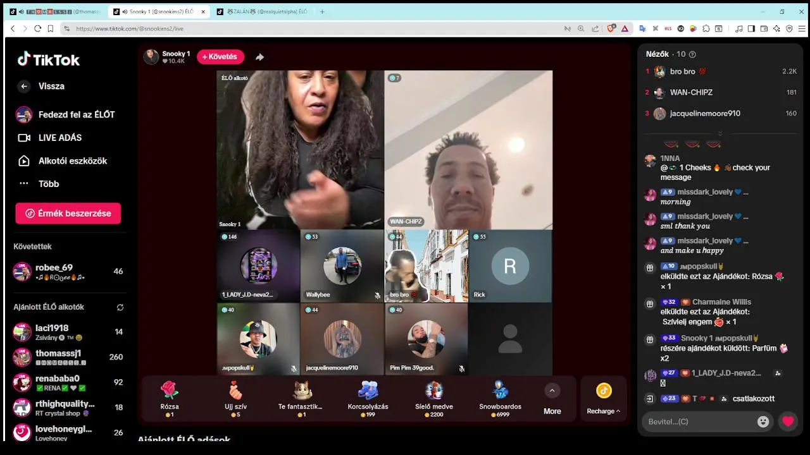Image resolution: width=810 pixels, height=455 pixels.
Task: Bookmark this page icon
Action: pos(52,28)
